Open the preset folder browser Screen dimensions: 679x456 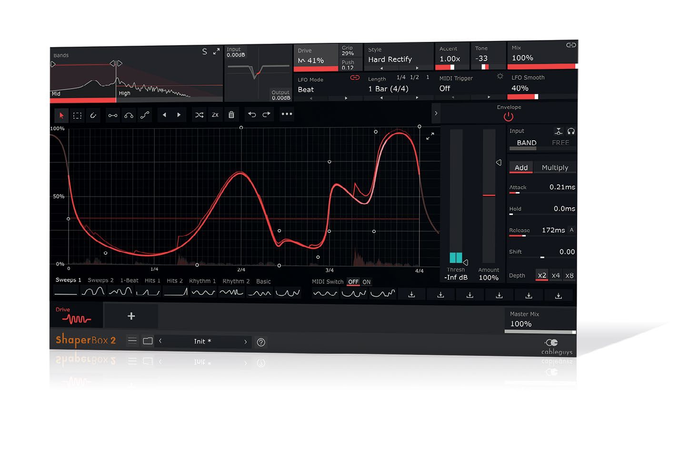pos(148,340)
